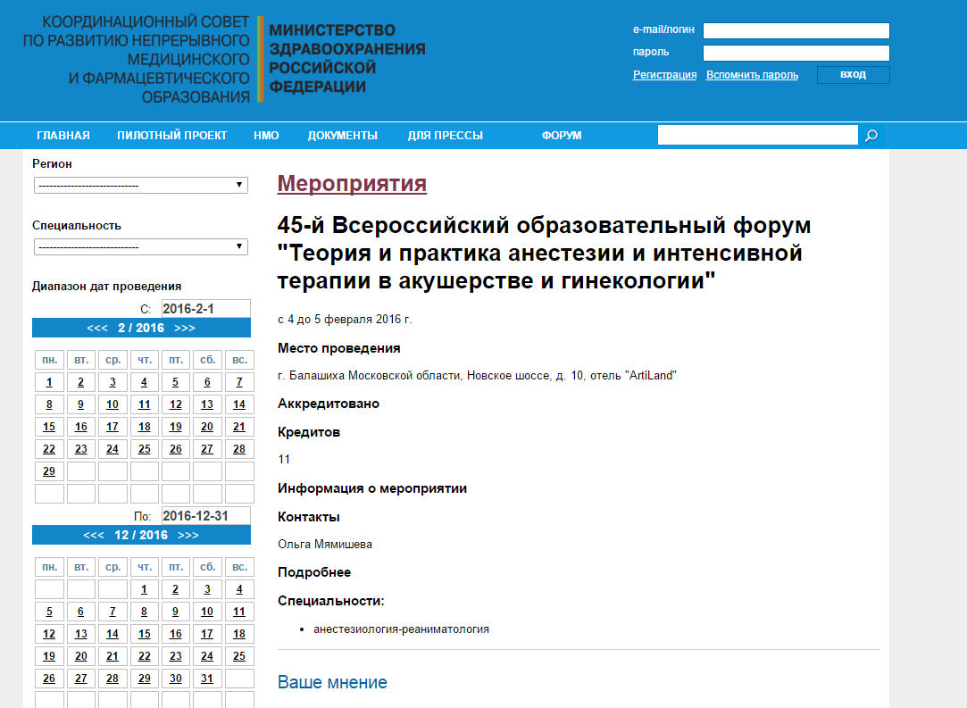
Task: Go to previous month in December calendar
Action: coord(94,536)
